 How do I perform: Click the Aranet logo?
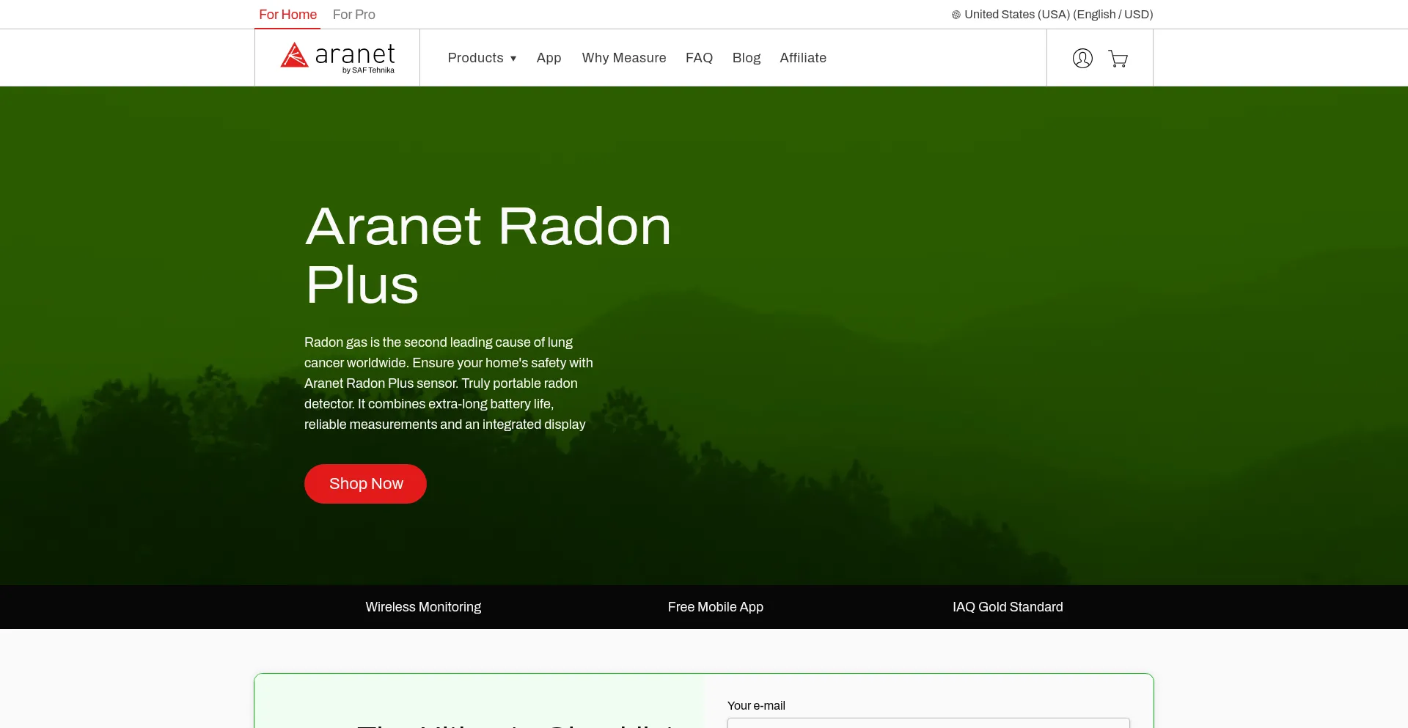click(x=337, y=58)
